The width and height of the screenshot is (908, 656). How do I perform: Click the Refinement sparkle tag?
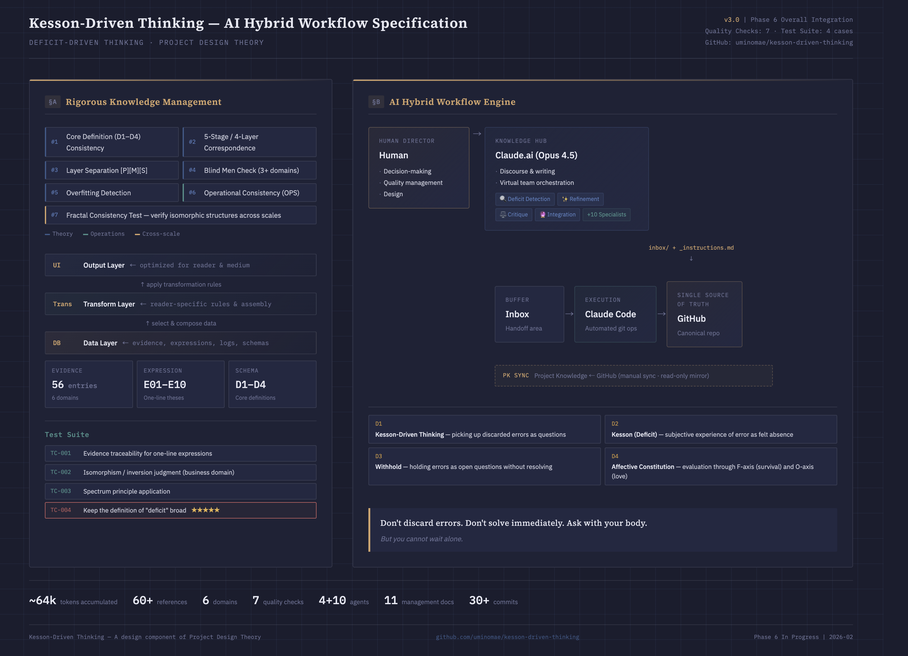click(580, 199)
